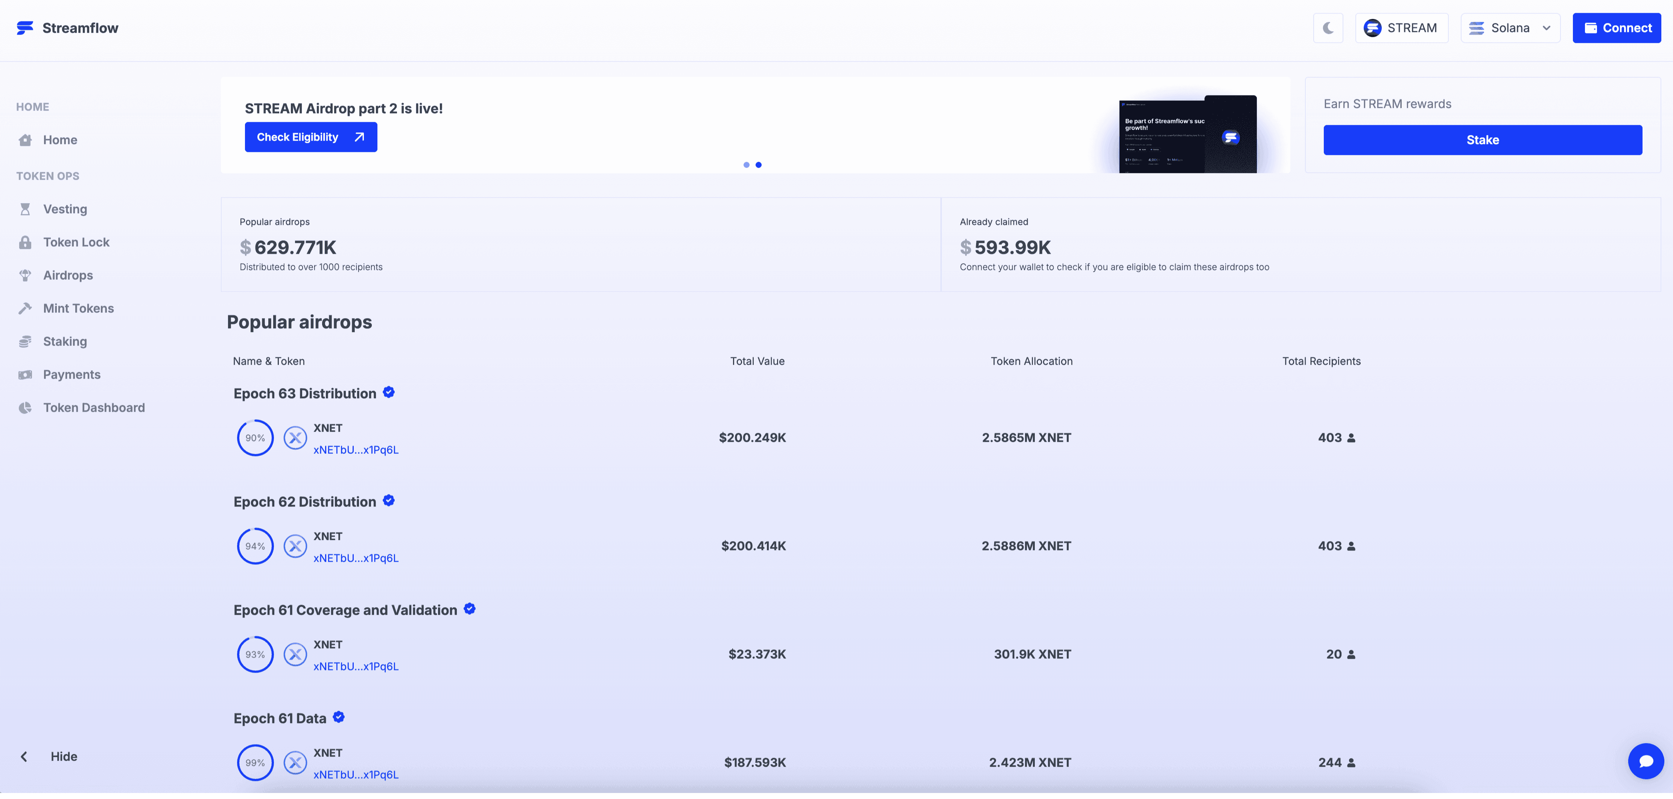Open Payments in the sidebar
Screen dimensions: 1673x799
click(x=71, y=374)
